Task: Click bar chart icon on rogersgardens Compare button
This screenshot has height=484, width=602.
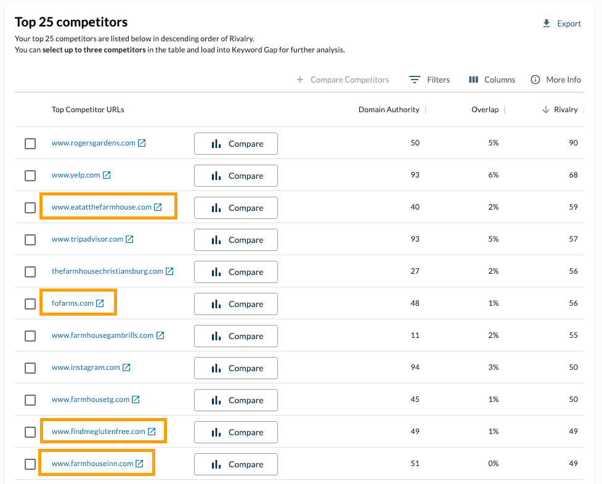Action: click(216, 143)
